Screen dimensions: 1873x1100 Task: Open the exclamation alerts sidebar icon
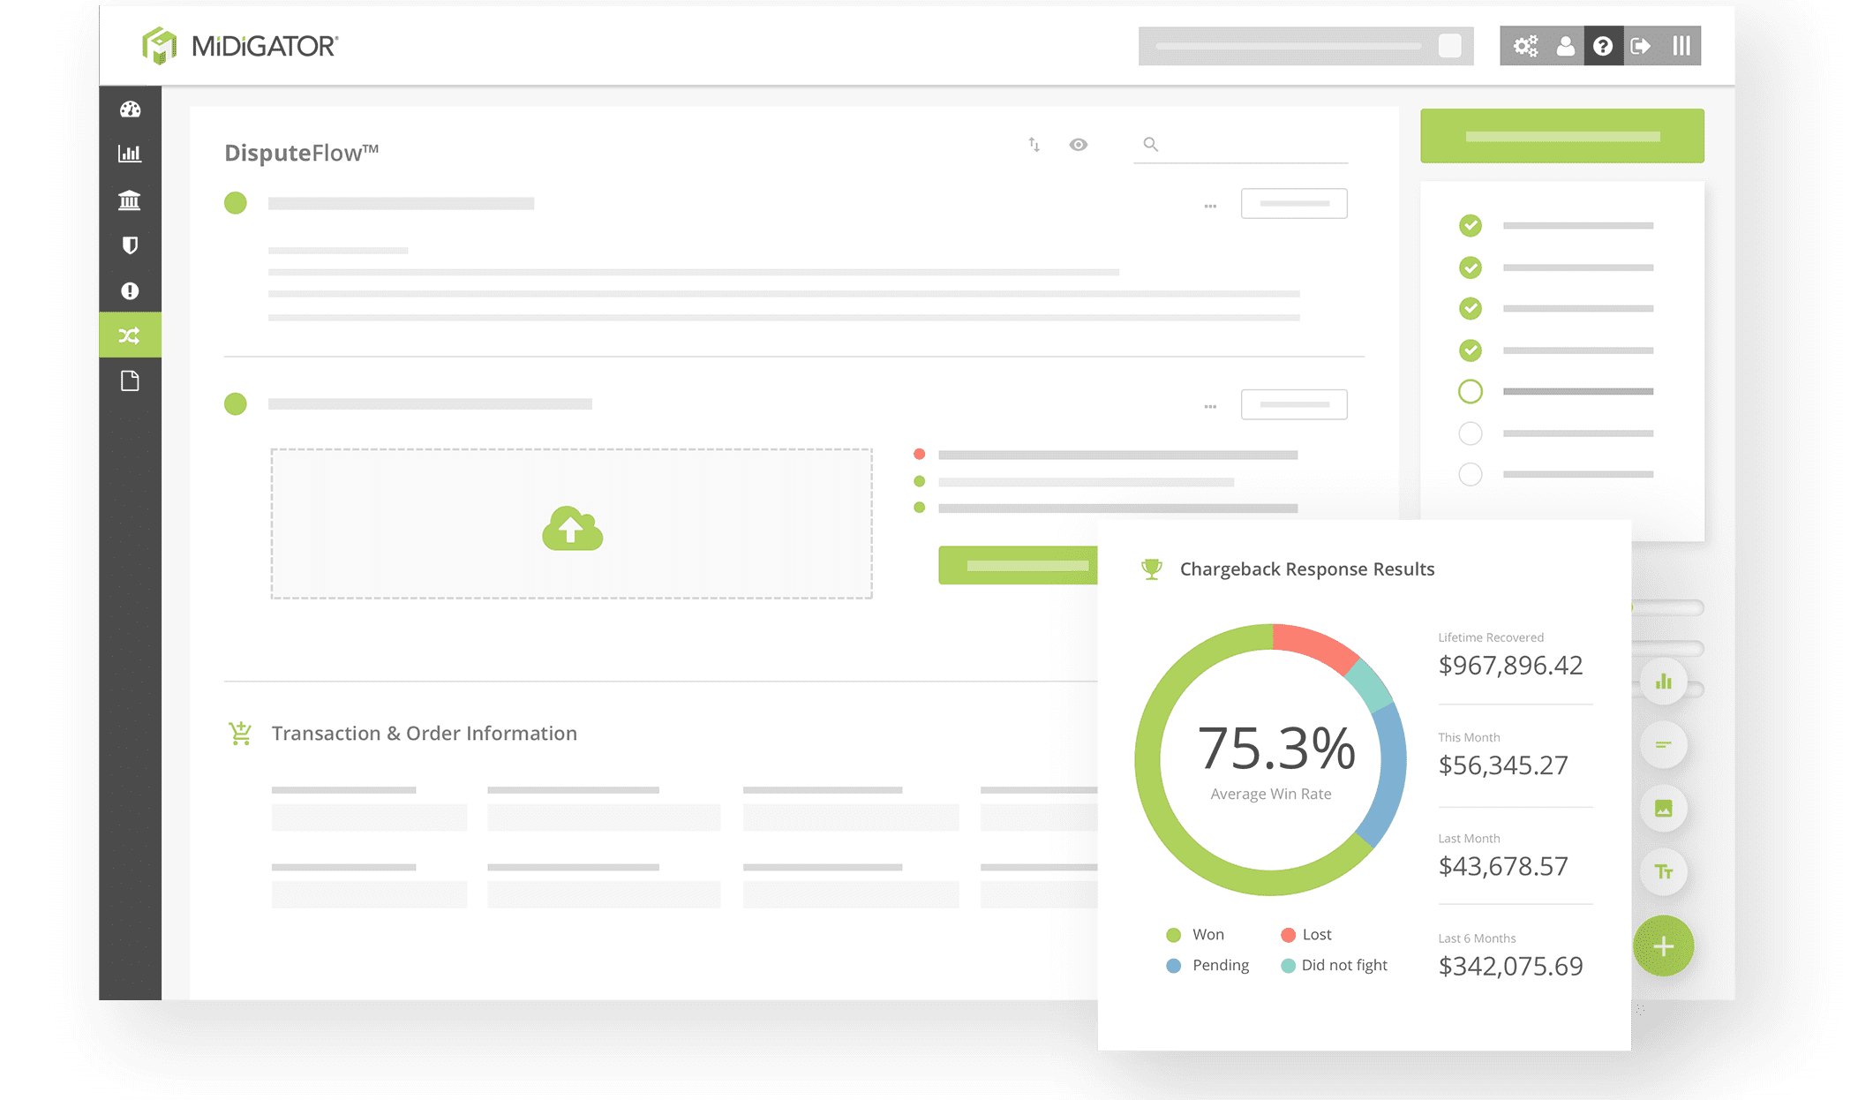[130, 290]
